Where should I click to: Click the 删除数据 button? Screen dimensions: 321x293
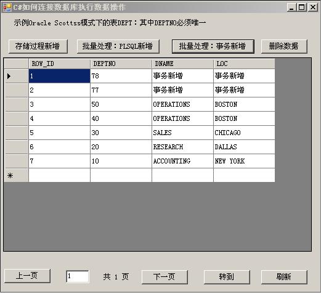(284, 46)
